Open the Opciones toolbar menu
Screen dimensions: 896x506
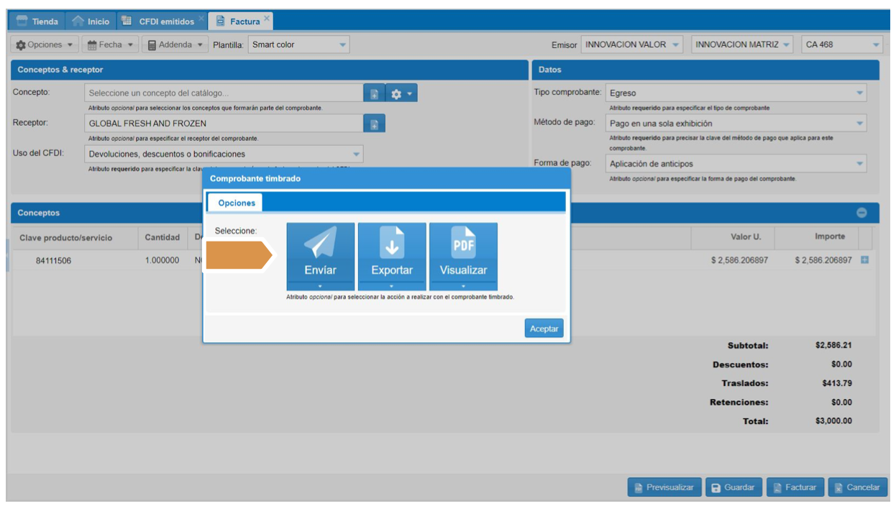tap(45, 45)
